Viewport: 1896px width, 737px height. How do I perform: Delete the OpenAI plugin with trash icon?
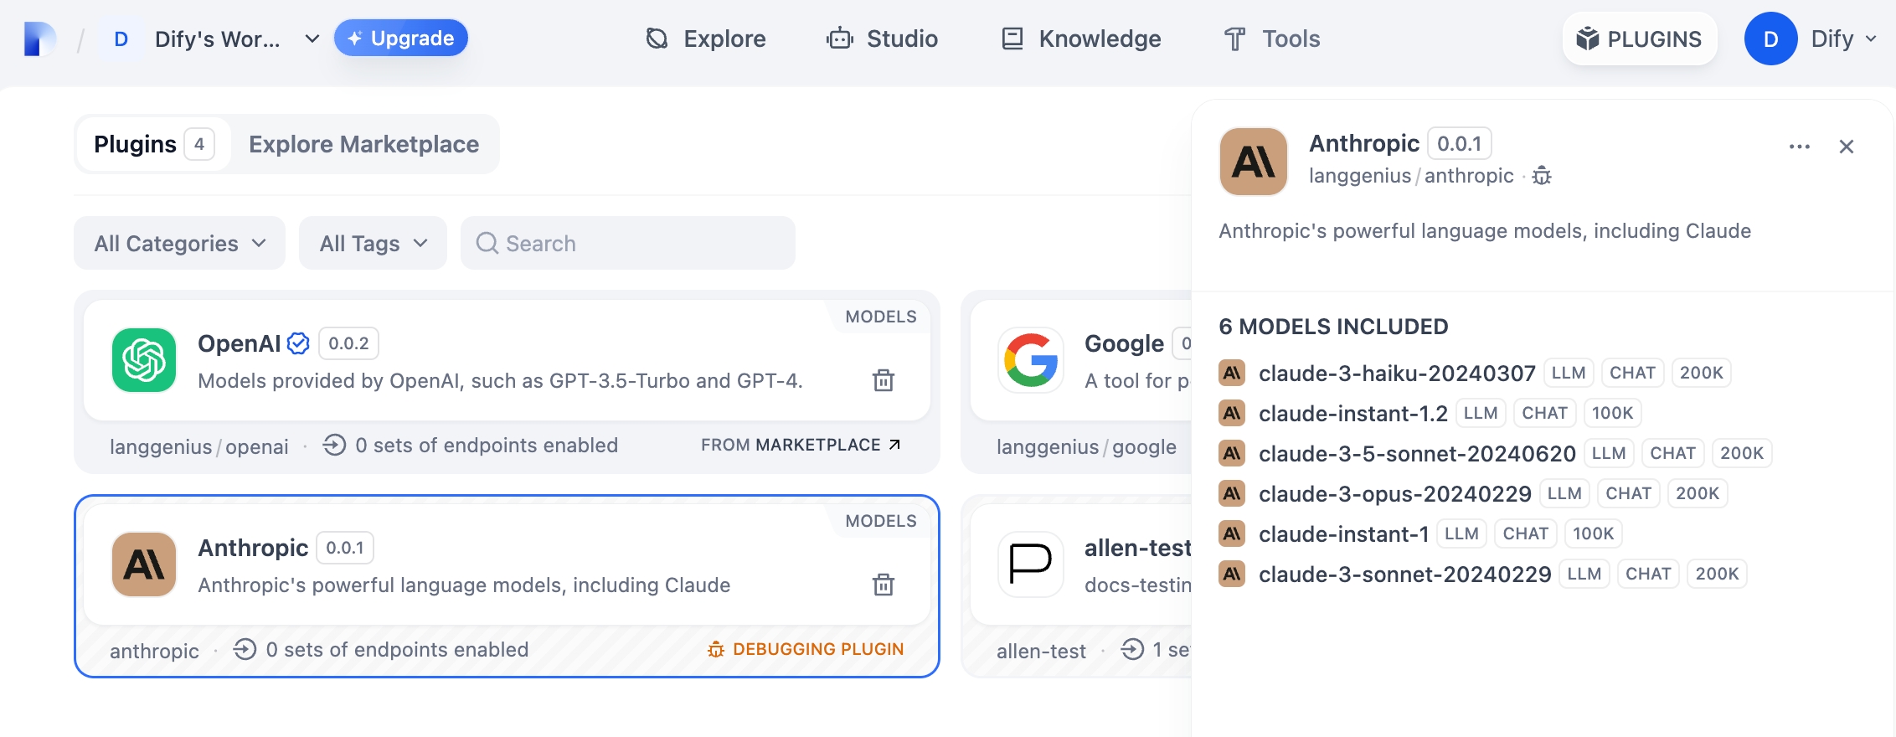tap(884, 380)
